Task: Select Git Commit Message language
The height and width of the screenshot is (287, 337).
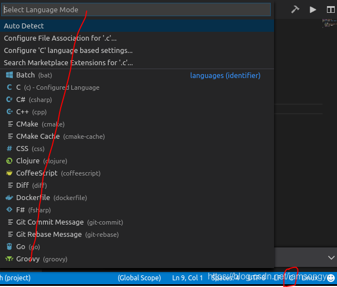Action: point(137,222)
